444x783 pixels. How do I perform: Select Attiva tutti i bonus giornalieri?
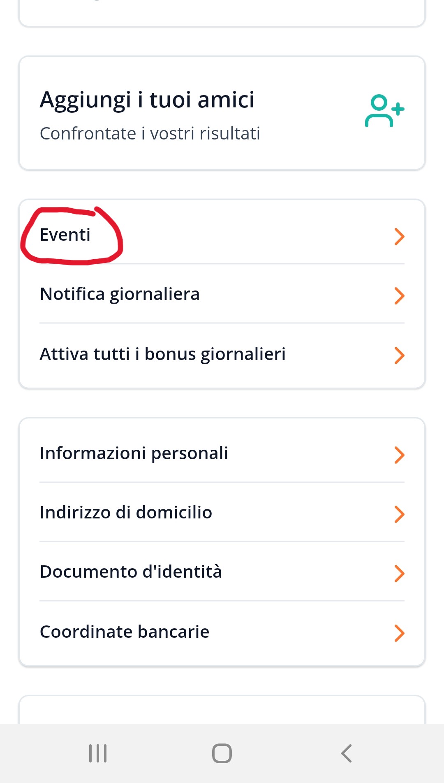click(222, 354)
